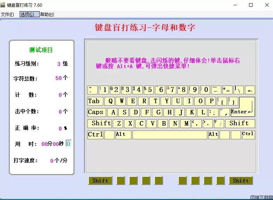Click the 练习级别 value 3 级

(x=63, y=64)
